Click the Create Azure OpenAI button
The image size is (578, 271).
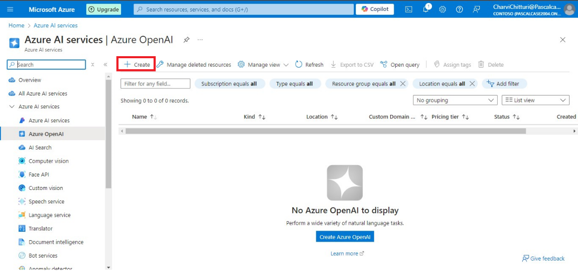345,237
